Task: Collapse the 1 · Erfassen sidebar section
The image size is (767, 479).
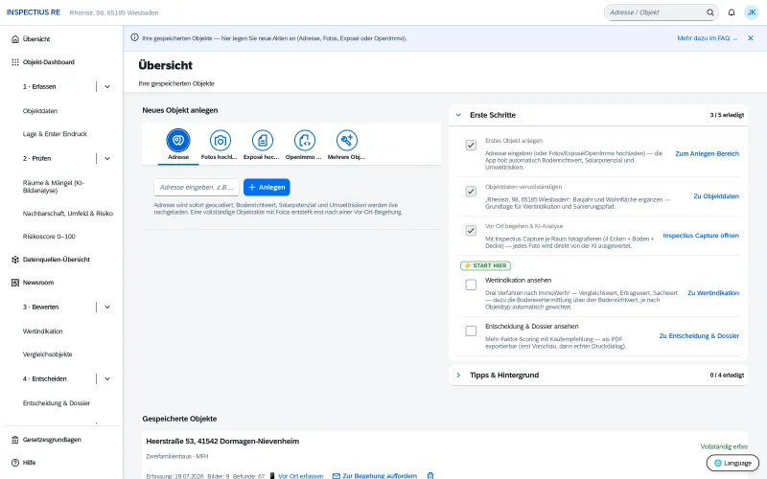Action: (x=107, y=86)
